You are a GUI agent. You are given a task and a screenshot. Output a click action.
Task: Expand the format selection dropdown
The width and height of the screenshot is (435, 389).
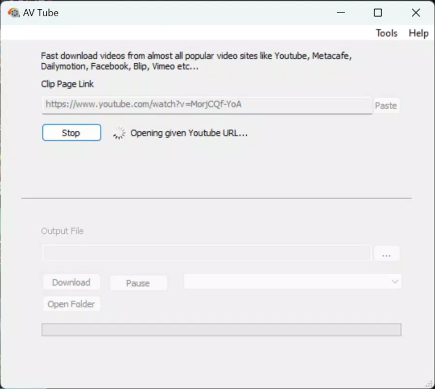(x=292, y=282)
